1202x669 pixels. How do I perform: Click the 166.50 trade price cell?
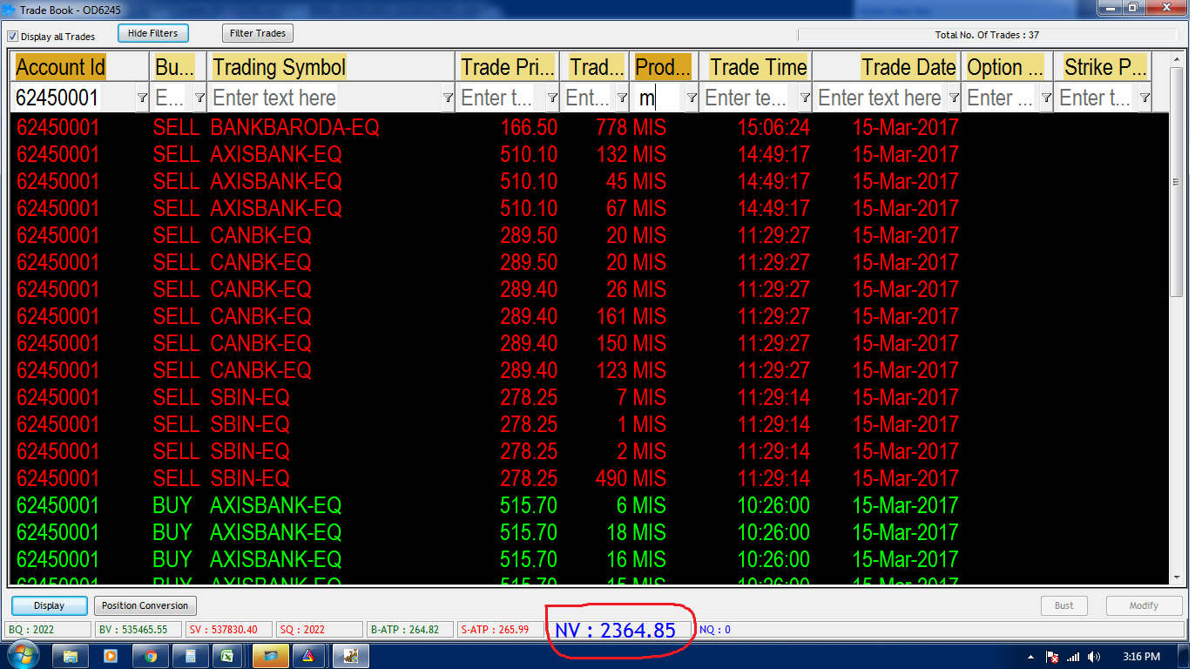click(x=529, y=127)
